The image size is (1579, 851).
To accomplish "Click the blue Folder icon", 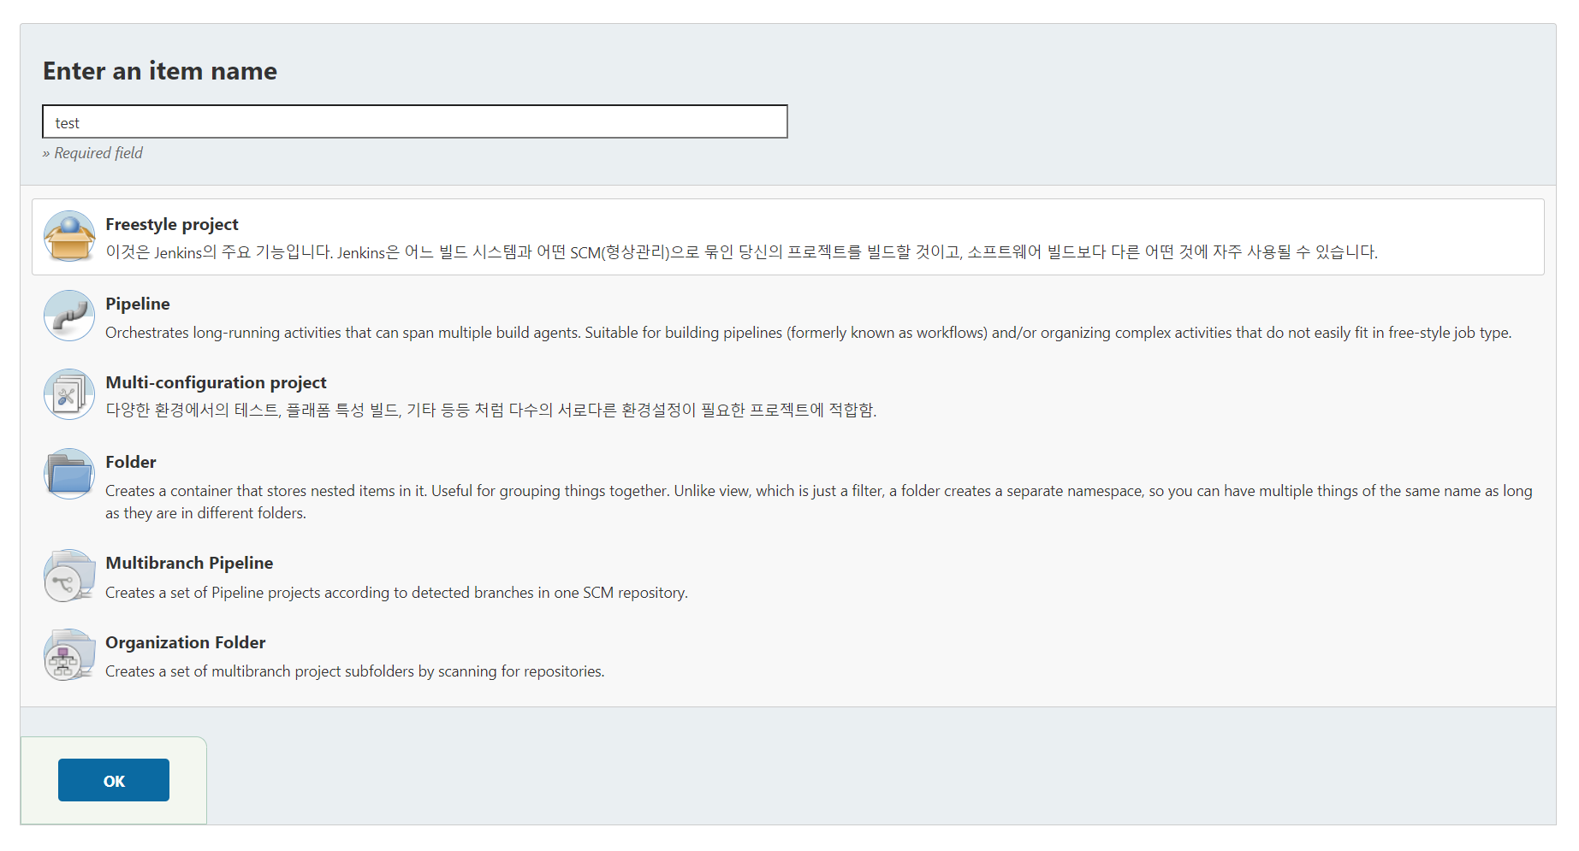I will [69, 474].
